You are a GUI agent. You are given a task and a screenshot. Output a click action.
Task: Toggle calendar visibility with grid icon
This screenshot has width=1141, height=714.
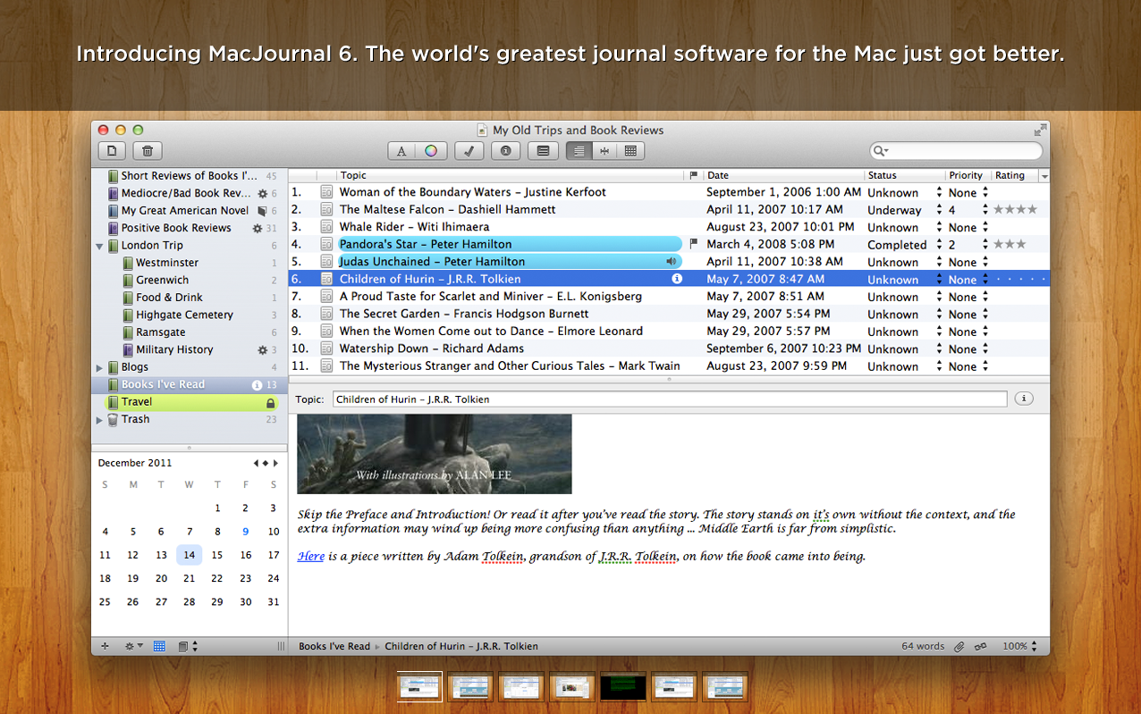159,646
